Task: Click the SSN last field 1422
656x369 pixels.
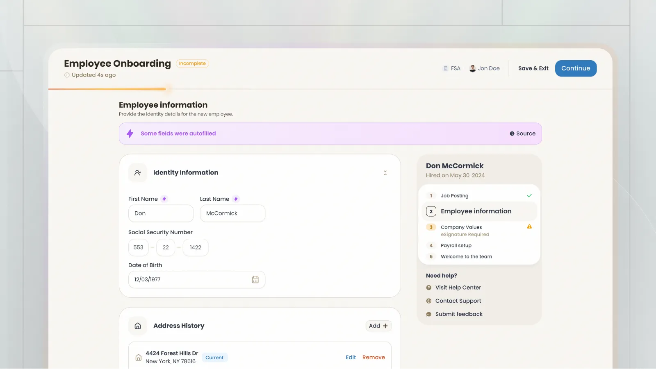Action: [x=196, y=247]
